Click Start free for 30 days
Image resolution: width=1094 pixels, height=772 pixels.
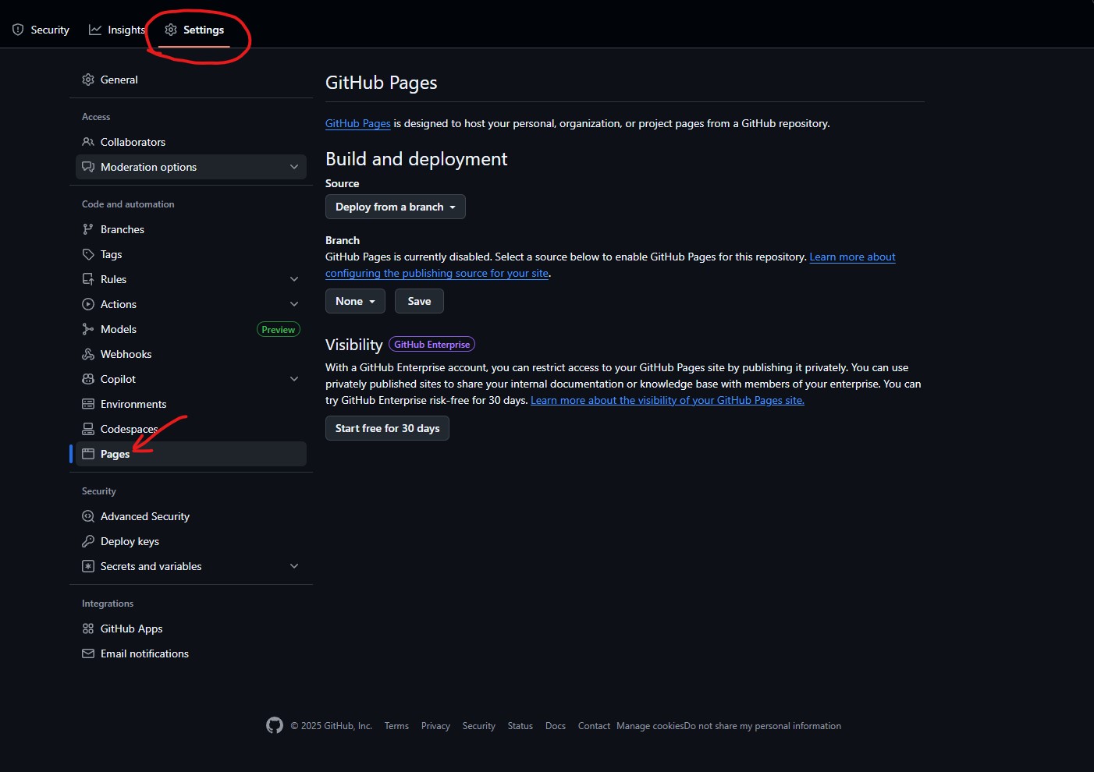[387, 428]
